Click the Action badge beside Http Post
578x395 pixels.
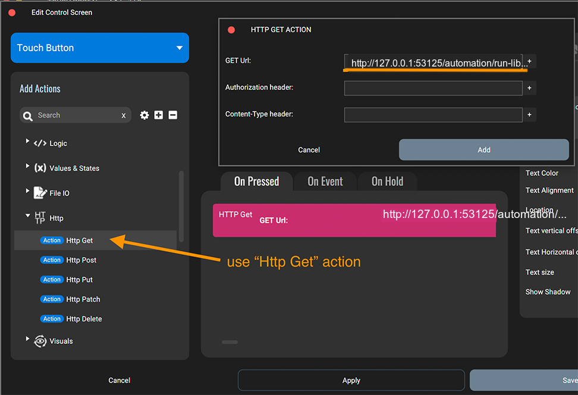(52, 260)
